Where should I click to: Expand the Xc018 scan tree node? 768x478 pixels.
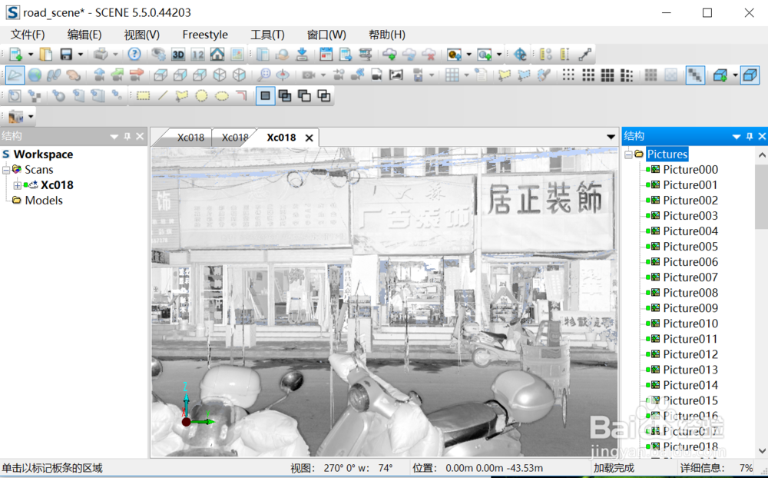(17, 185)
